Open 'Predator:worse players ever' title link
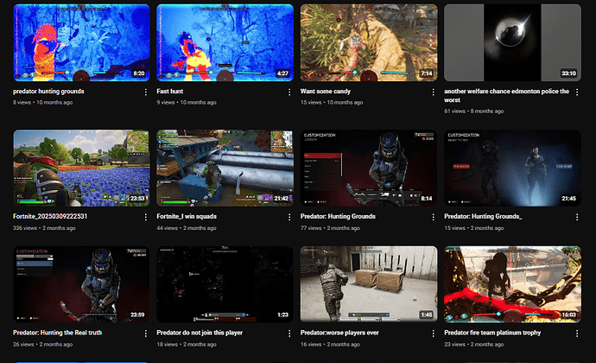This screenshot has width=596, height=363. pos(339,333)
